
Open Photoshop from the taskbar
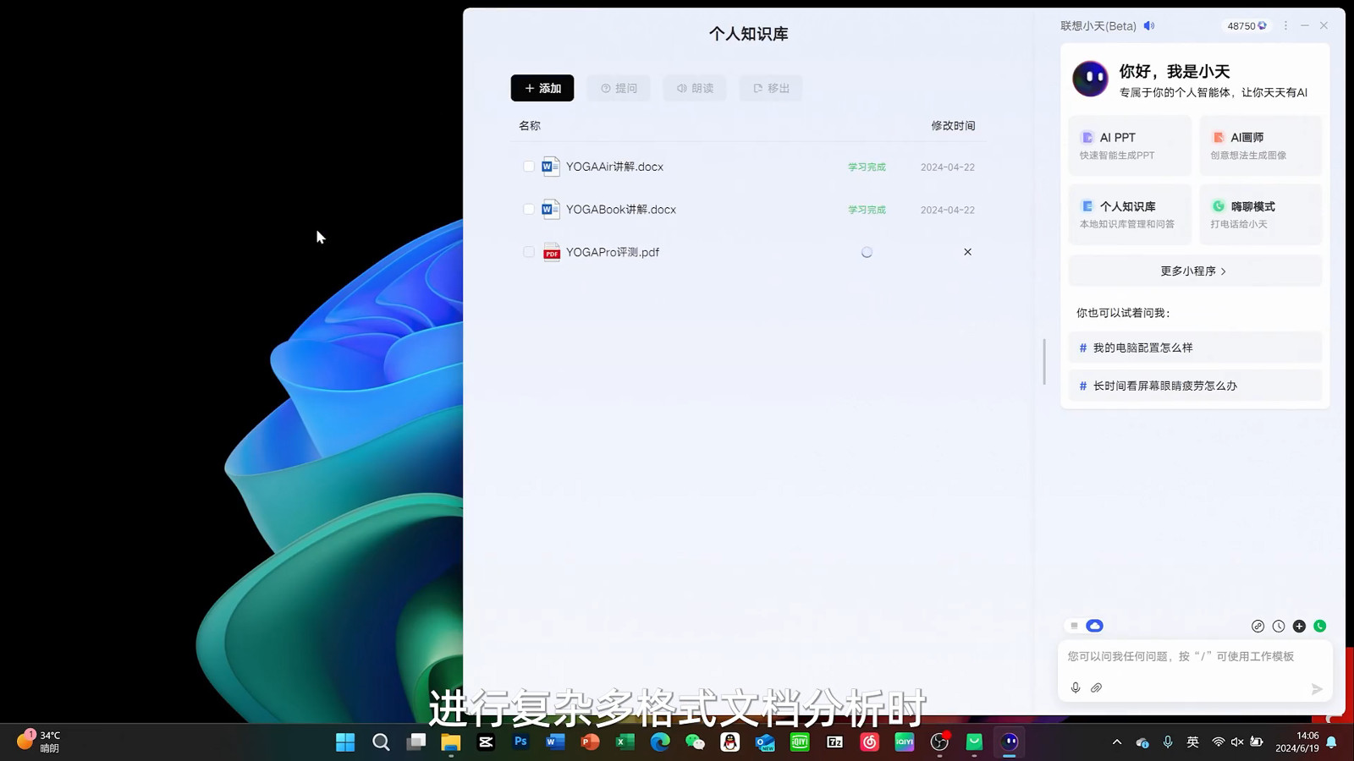tap(520, 742)
